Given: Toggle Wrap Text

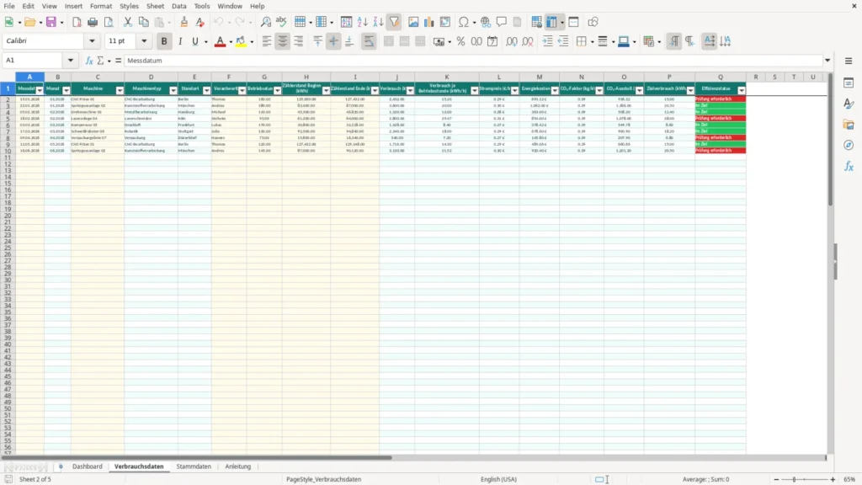Looking at the screenshot, I should pyautogui.click(x=369, y=41).
